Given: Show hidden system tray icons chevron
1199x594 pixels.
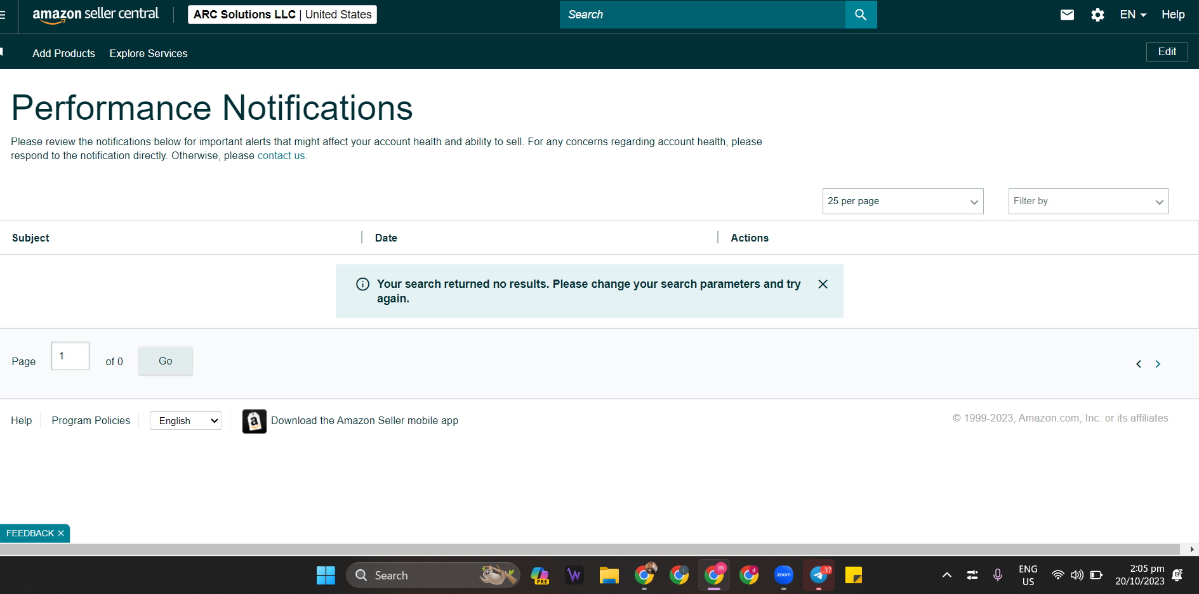Looking at the screenshot, I should pyautogui.click(x=947, y=575).
